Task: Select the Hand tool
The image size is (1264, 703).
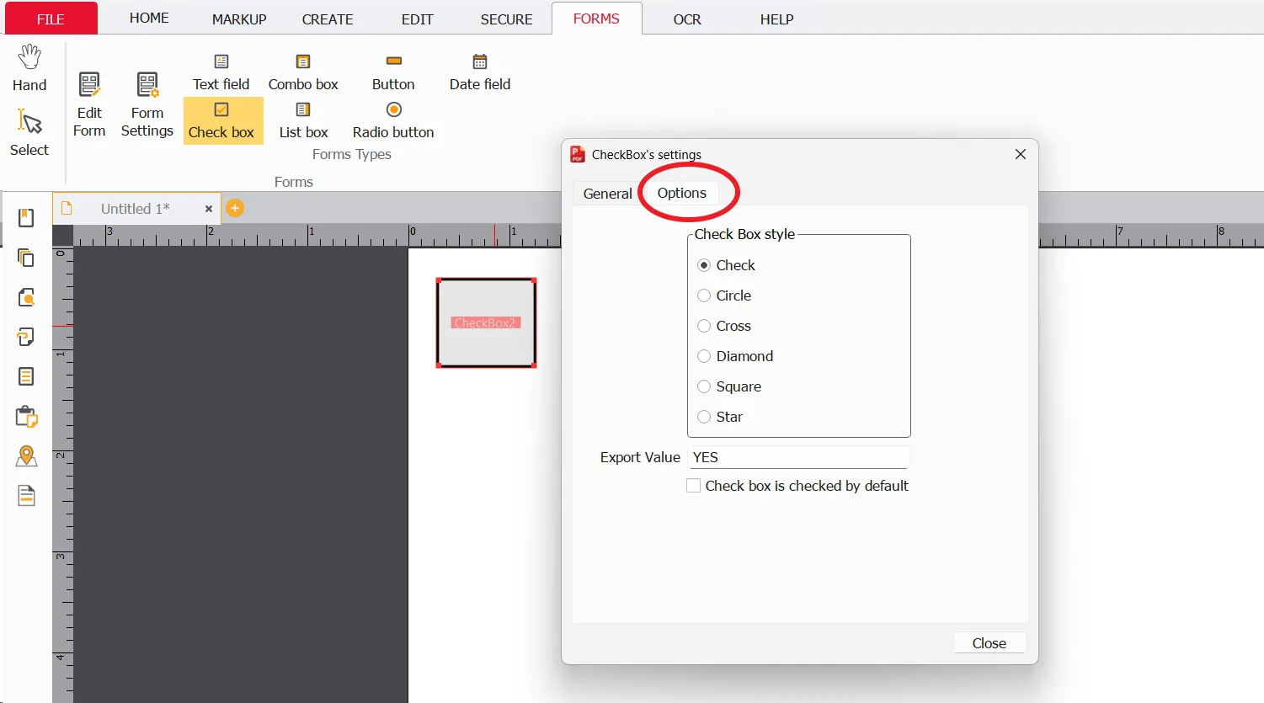Action: coord(29,68)
